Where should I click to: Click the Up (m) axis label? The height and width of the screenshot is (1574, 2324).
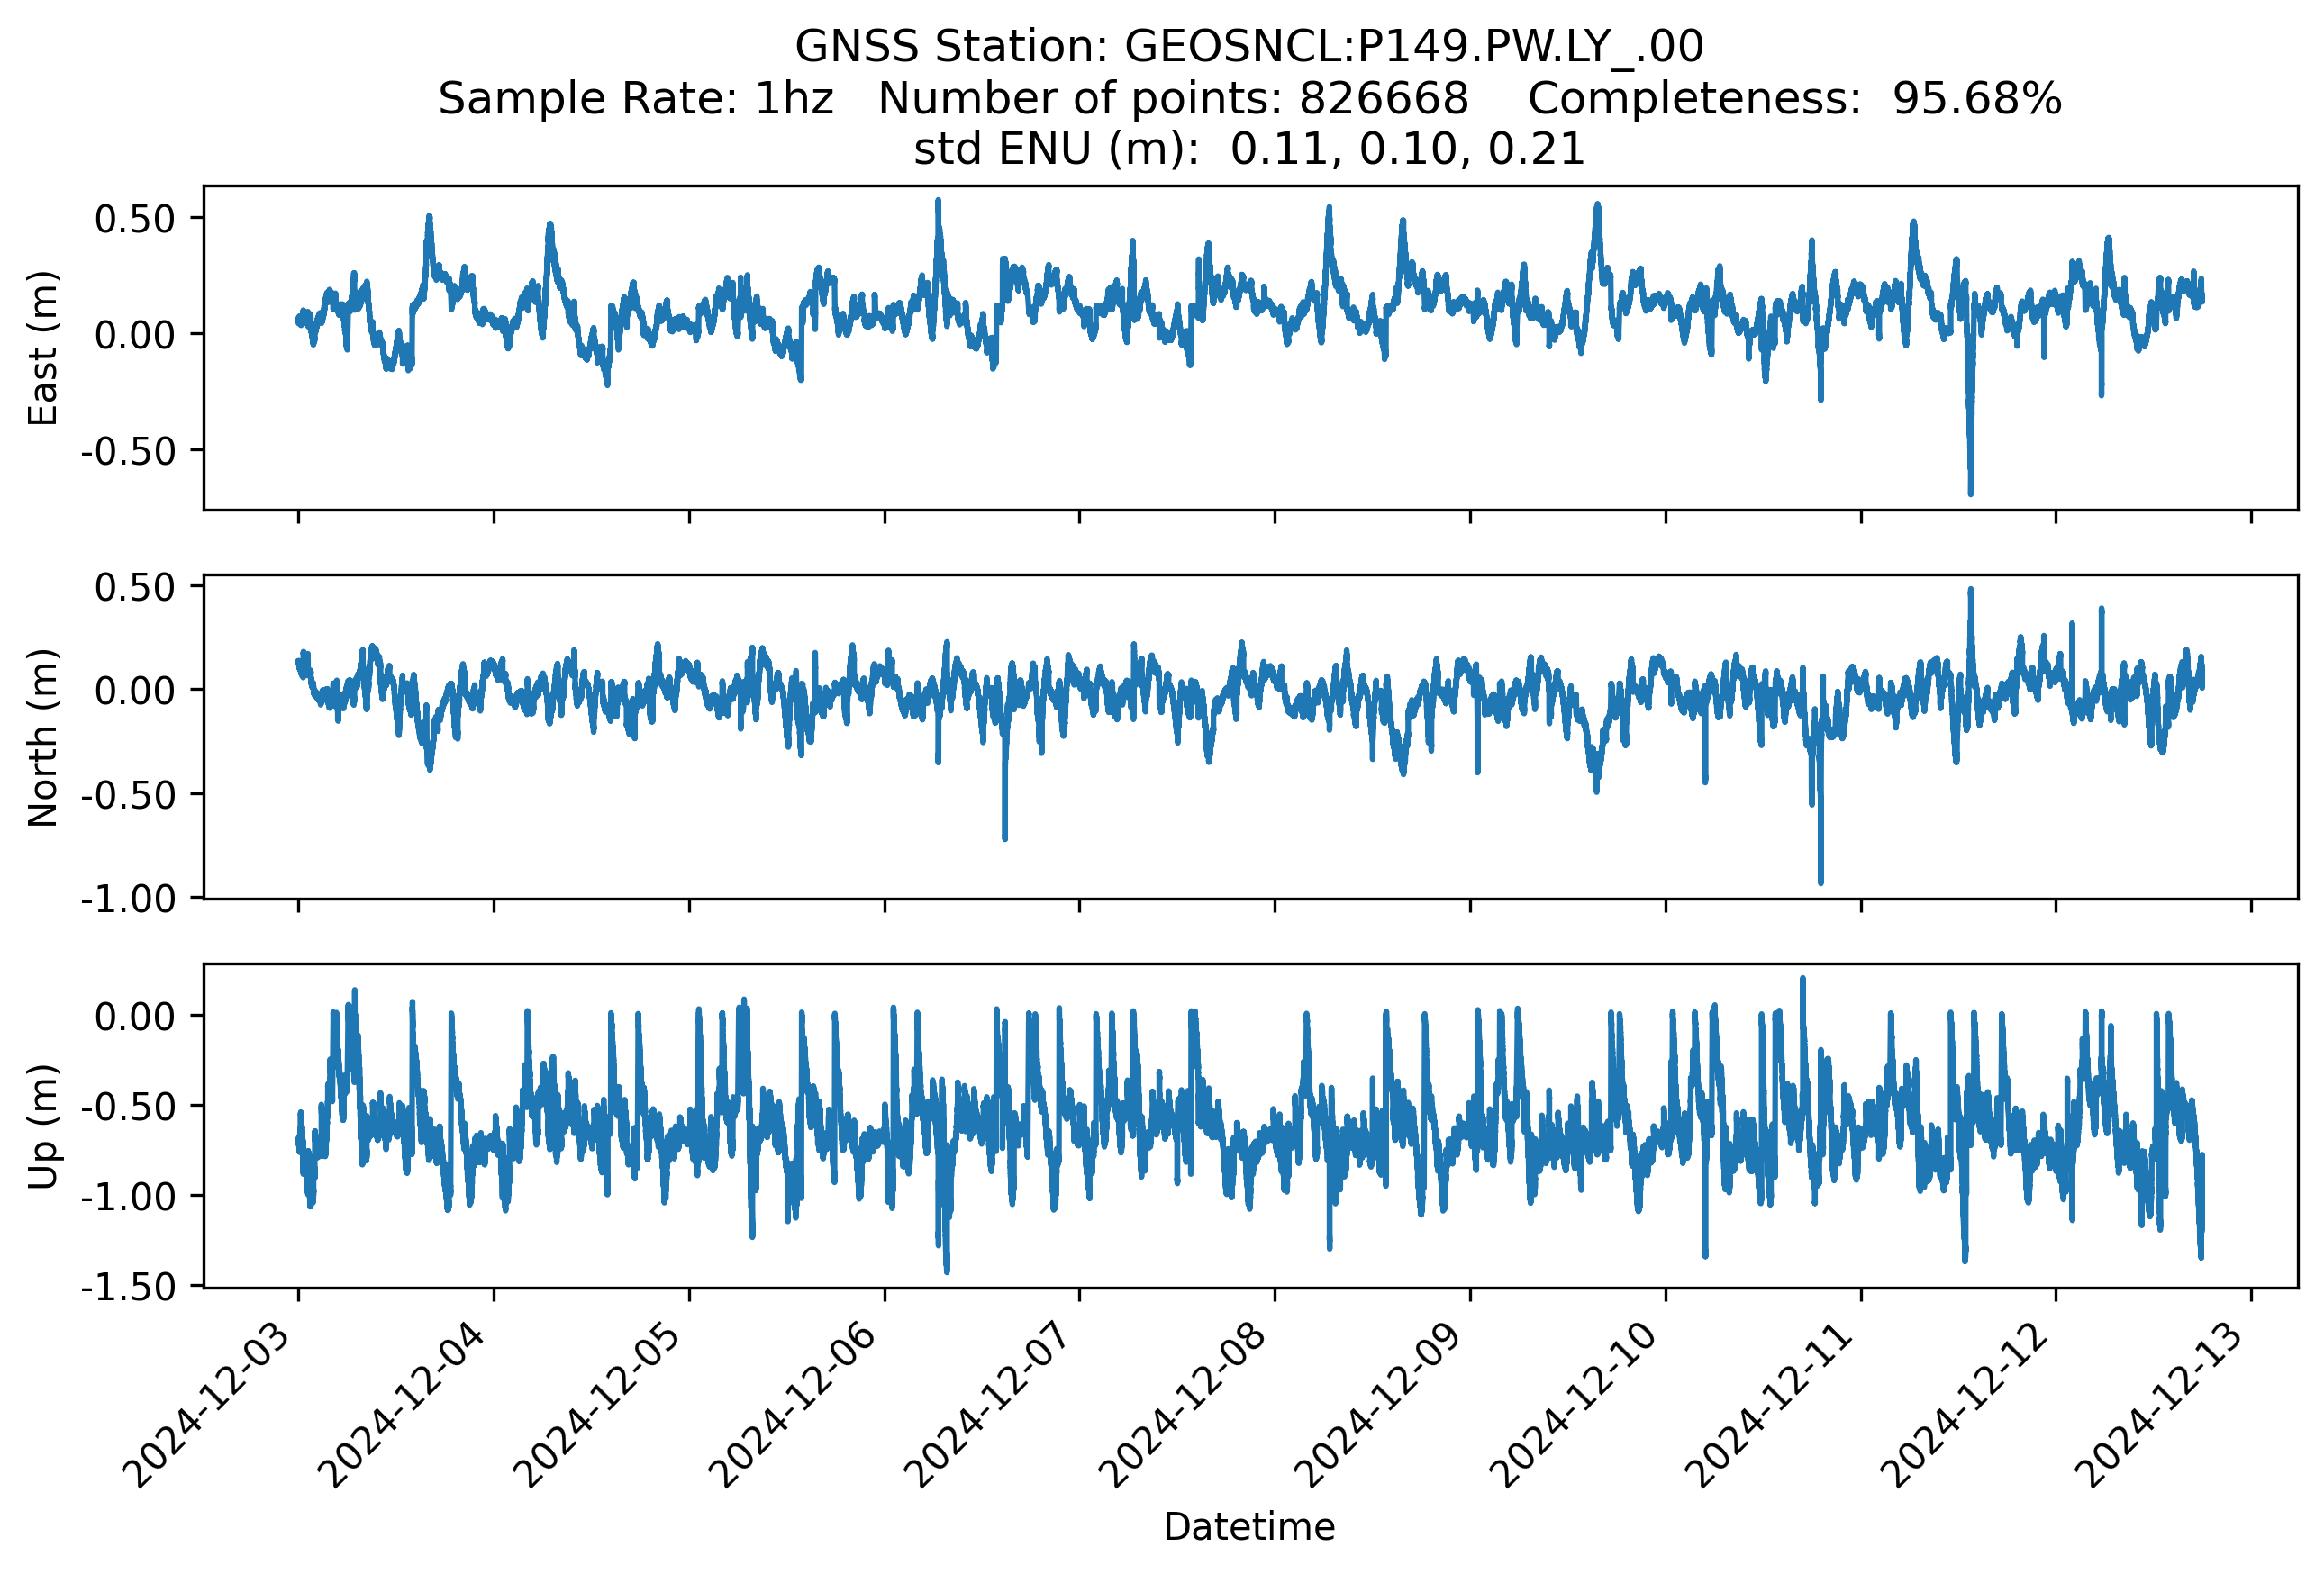pyautogui.click(x=43, y=1126)
